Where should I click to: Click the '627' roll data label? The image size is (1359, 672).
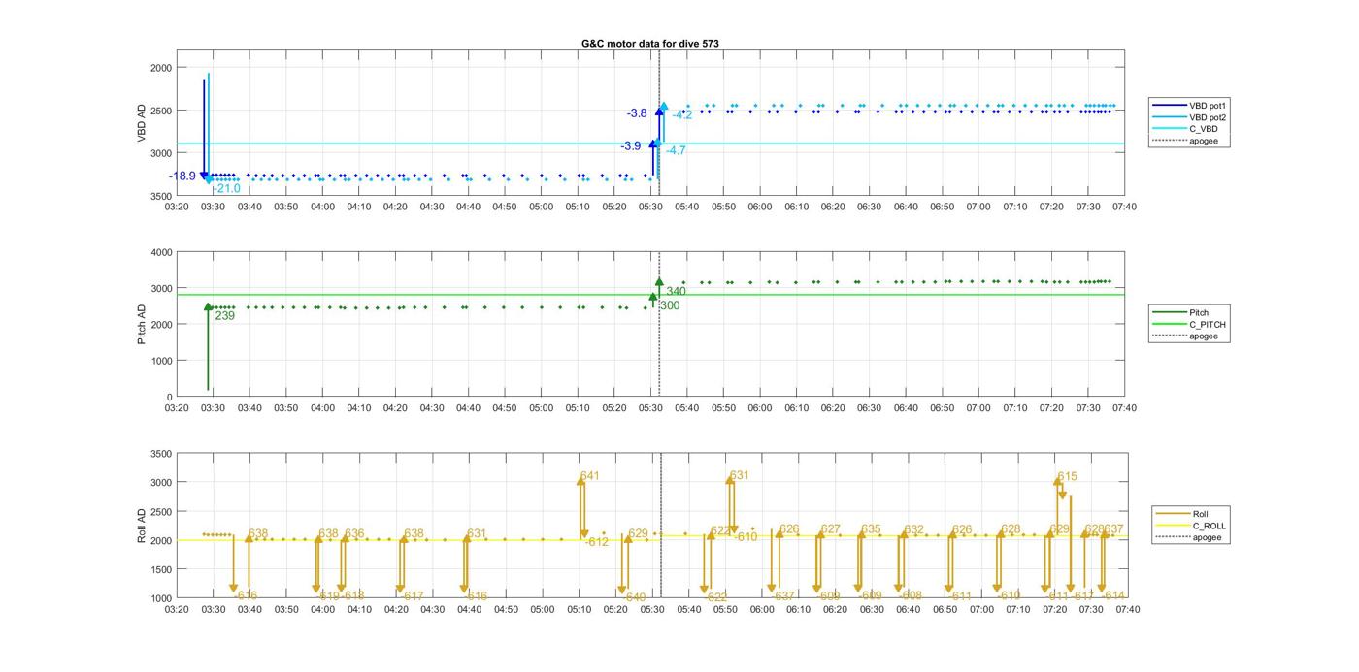point(830,529)
